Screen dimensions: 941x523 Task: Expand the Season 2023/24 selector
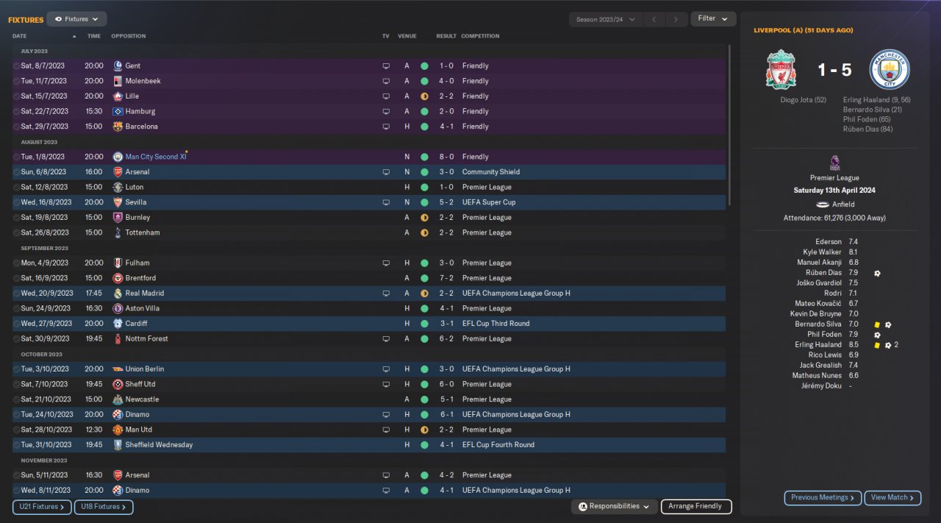tap(606, 19)
